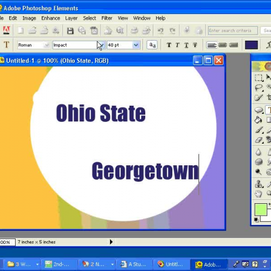Image resolution: width=271 pixels, height=271 pixels.
Task: Select the Lasso tool in the toolbox
Action: tap(259, 88)
